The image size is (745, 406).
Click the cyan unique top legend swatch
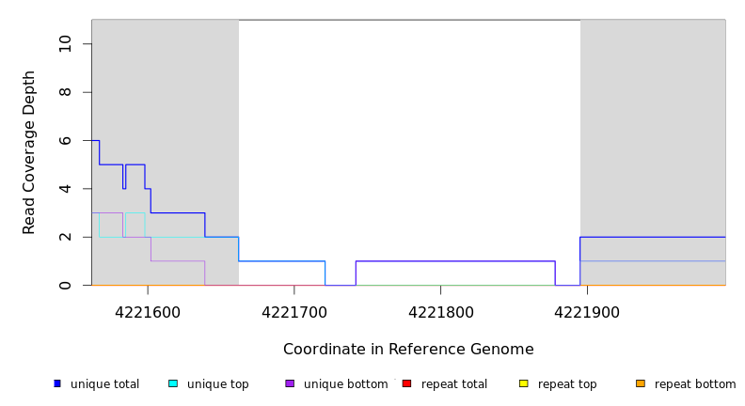(x=173, y=383)
